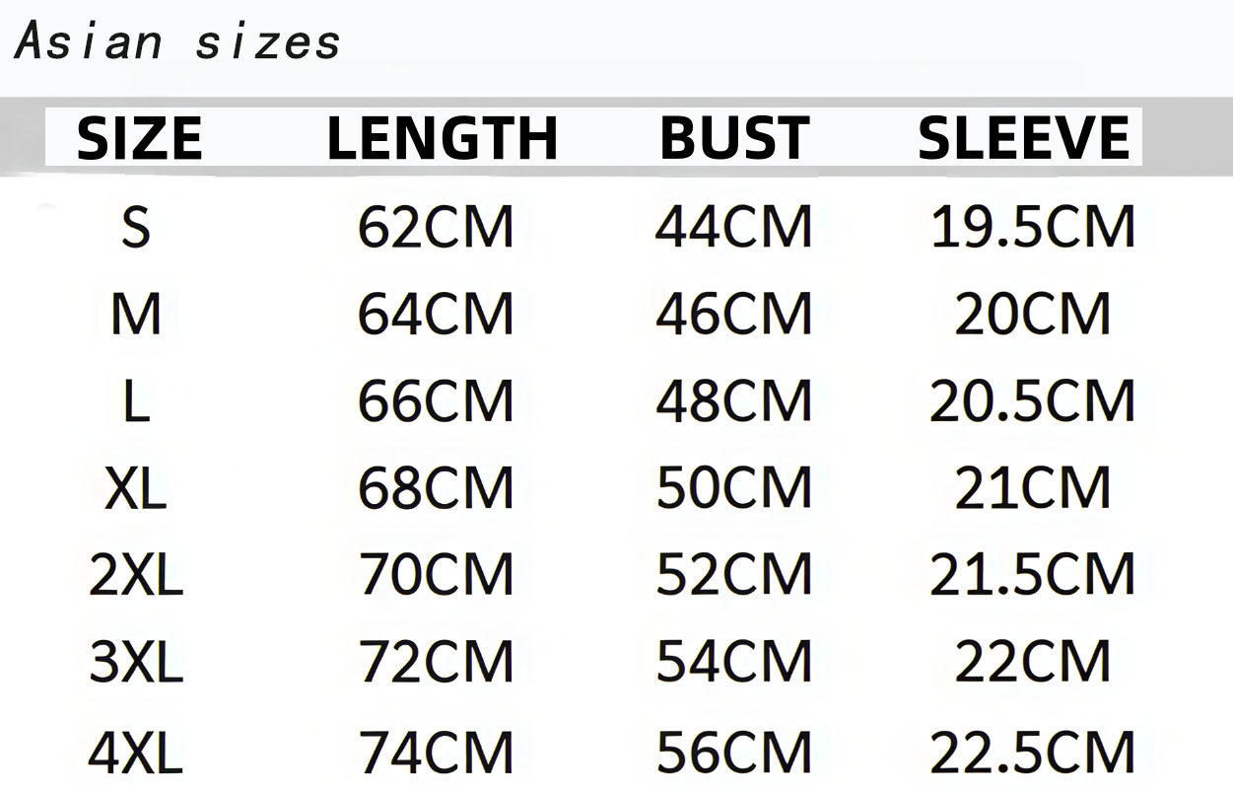Click the SIZE column header
Viewport: 1233px width, 791px height.
(x=139, y=138)
